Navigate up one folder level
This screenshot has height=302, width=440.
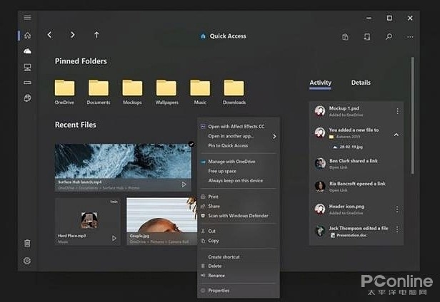click(x=96, y=35)
